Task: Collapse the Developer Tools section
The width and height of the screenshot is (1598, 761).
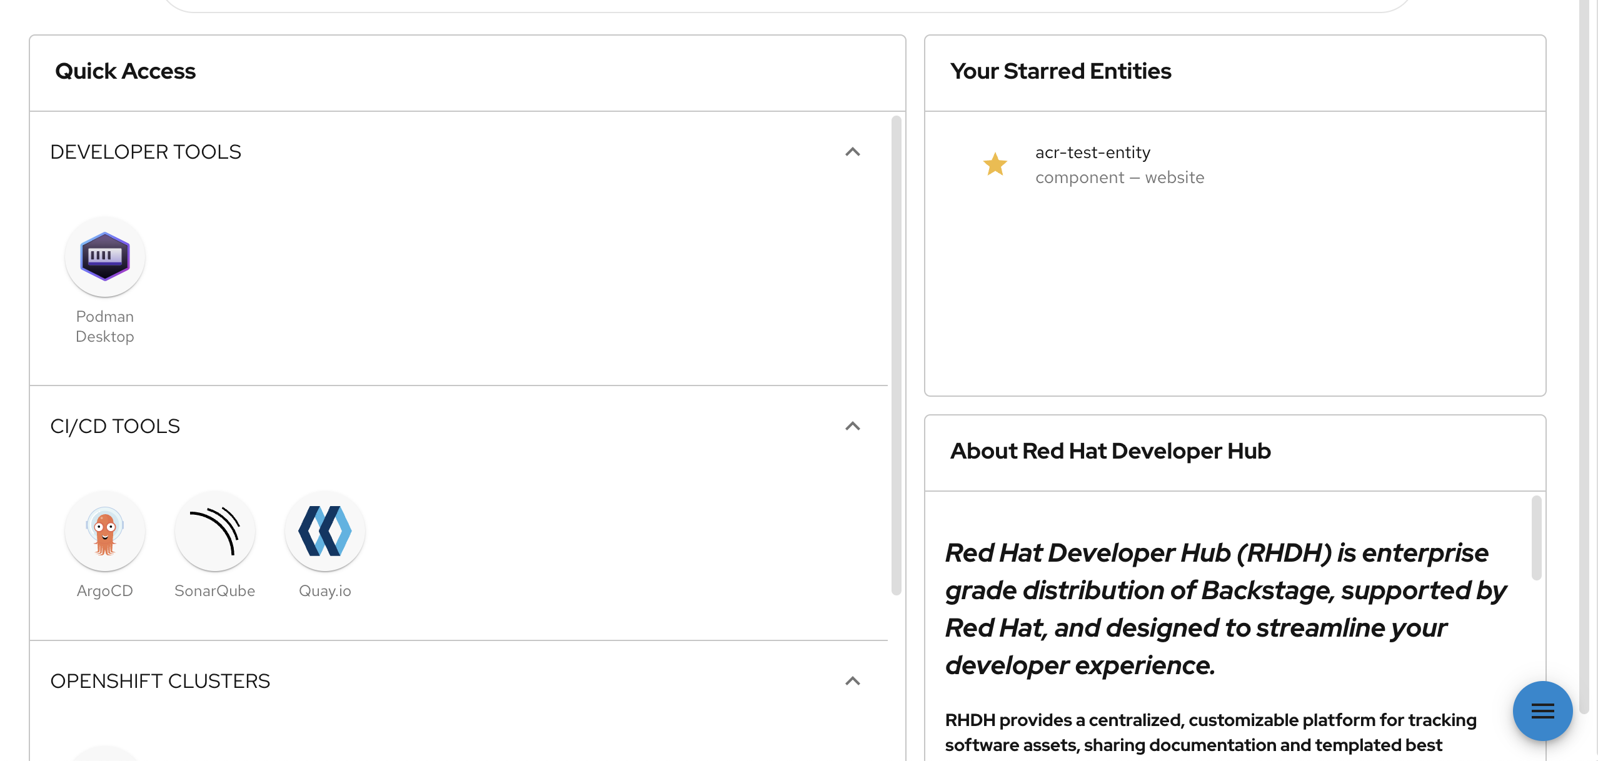Action: pos(853,152)
